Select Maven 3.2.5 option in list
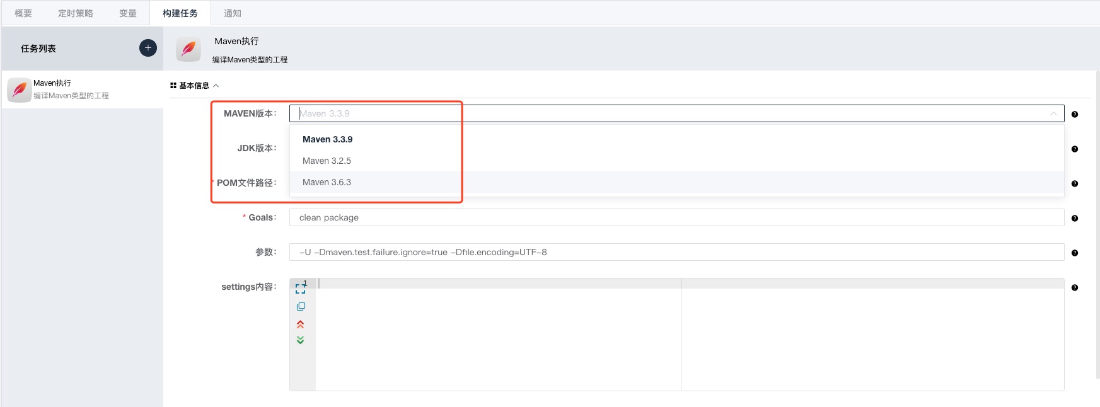This screenshot has height=407, width=1100. click(x=327, y=161)
